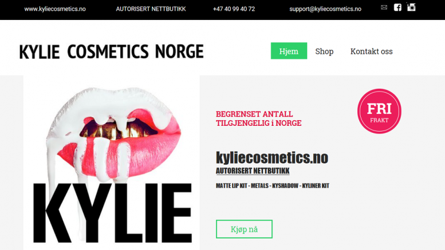Viewport: 445px width, 250px height.
Task: Click phone number +47 40 99 40 72
Action: click(234, 9)
